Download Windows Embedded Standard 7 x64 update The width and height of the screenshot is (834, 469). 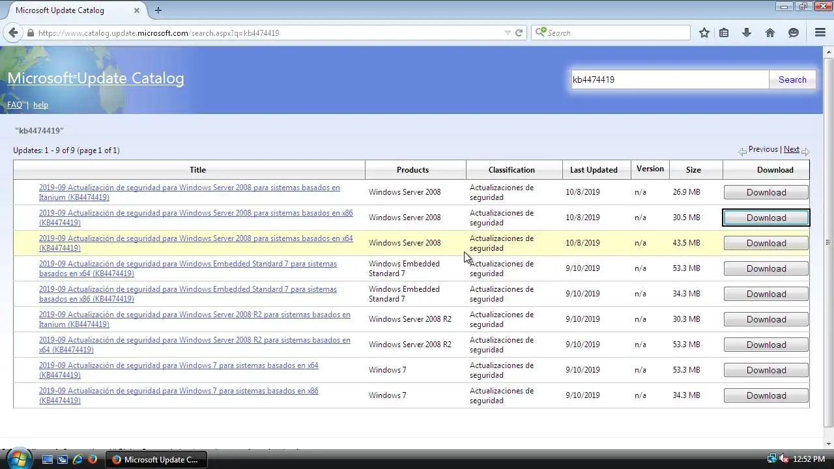click(x=766, y=268)
